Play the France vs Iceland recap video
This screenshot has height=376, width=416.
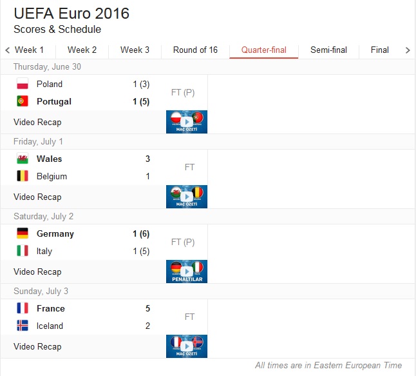coord(187,346)
